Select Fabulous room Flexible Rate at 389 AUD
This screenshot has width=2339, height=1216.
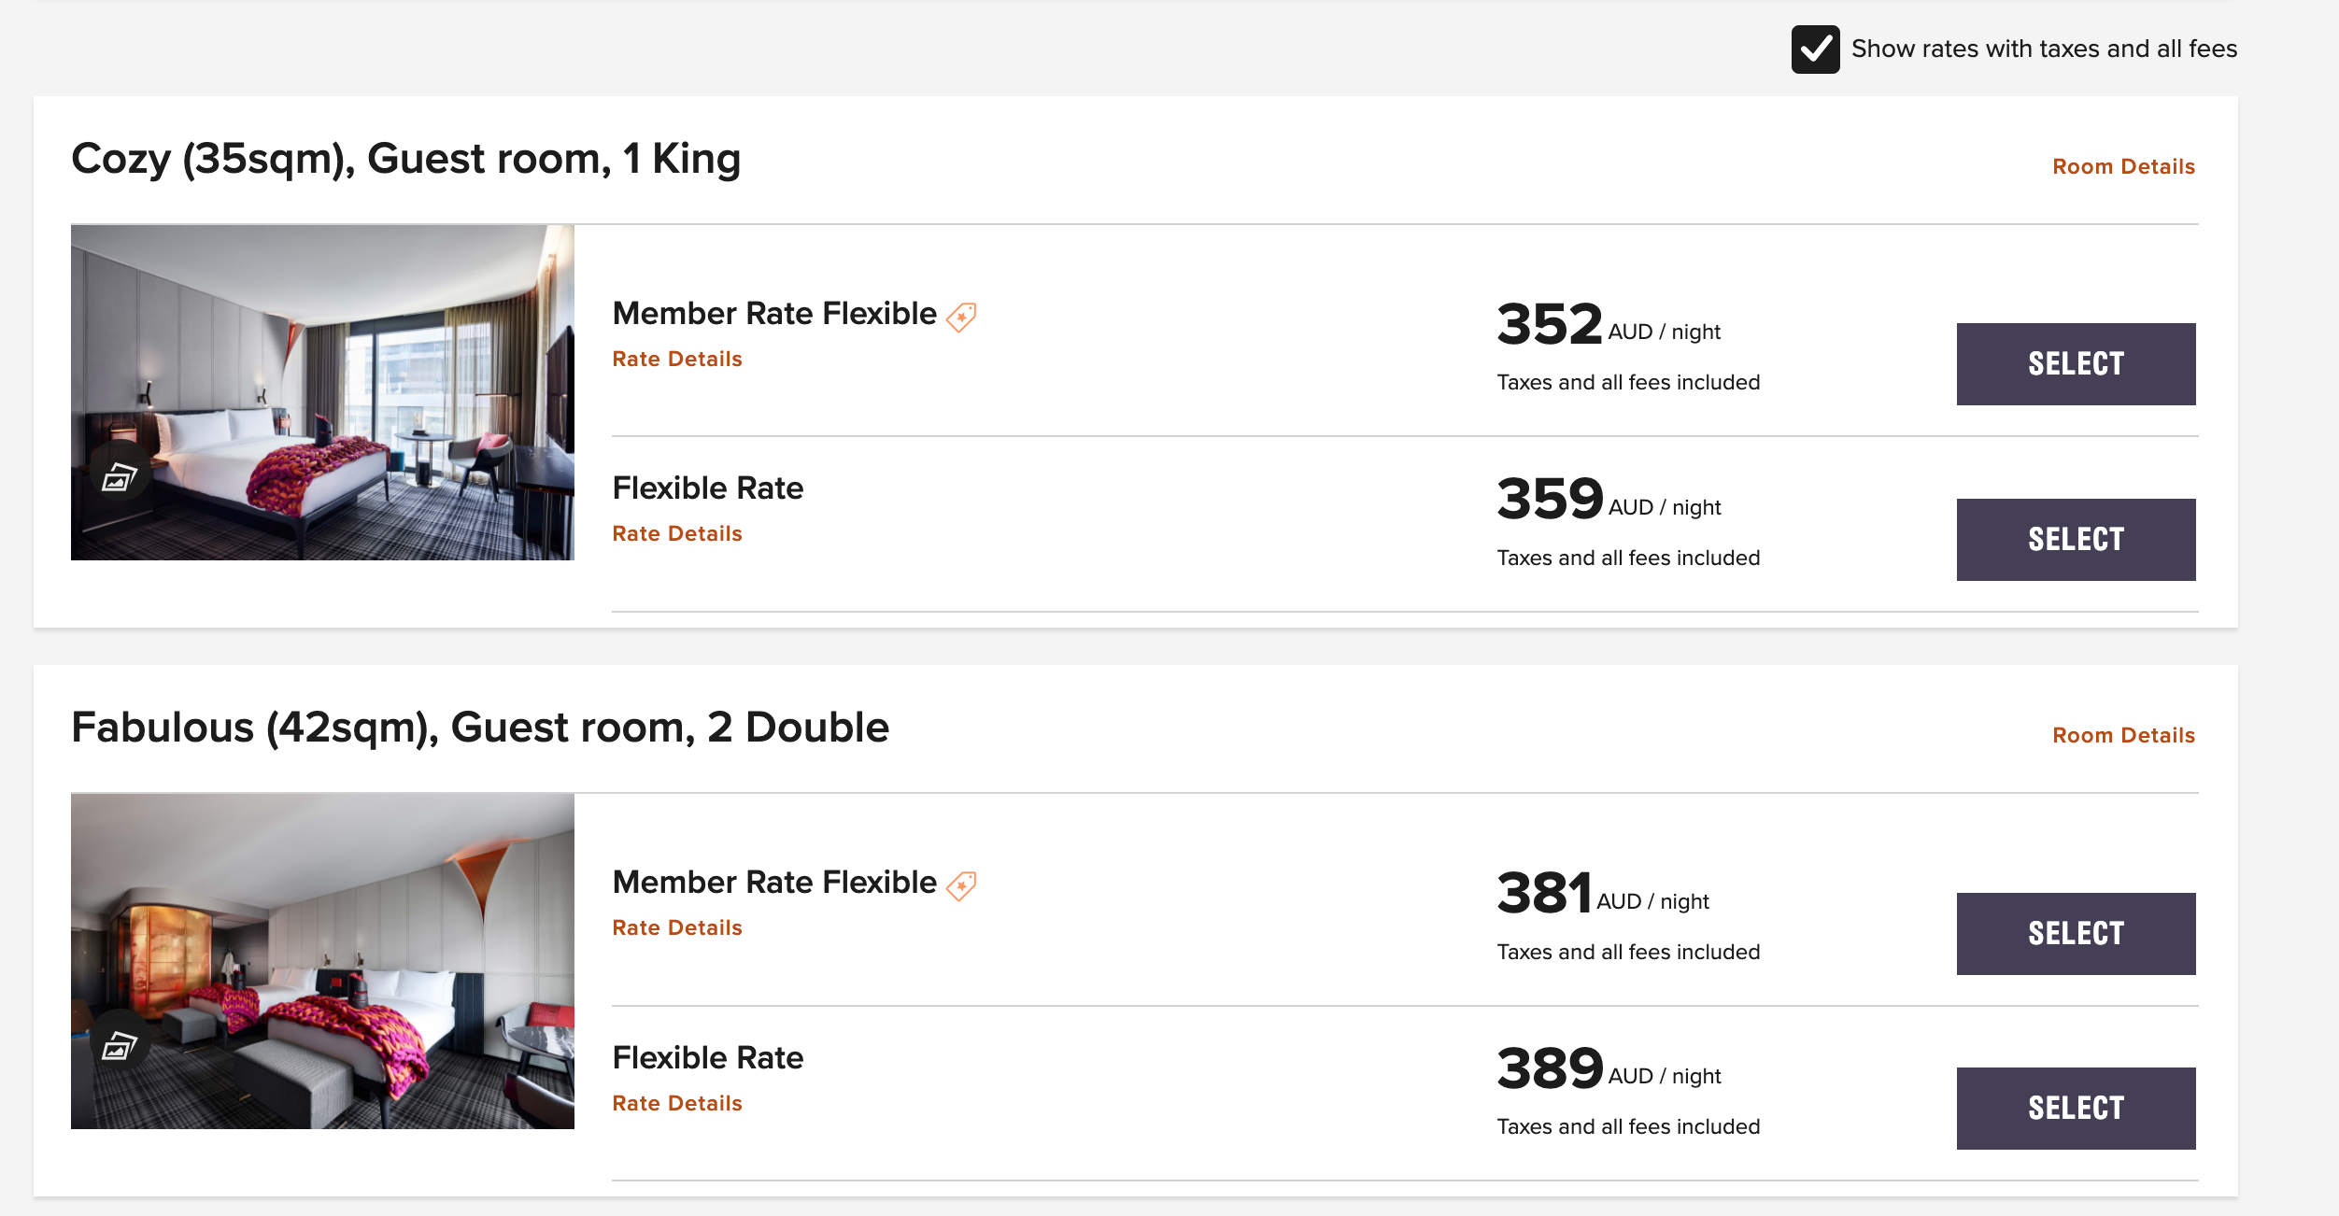click(x=2076, y=1109)
